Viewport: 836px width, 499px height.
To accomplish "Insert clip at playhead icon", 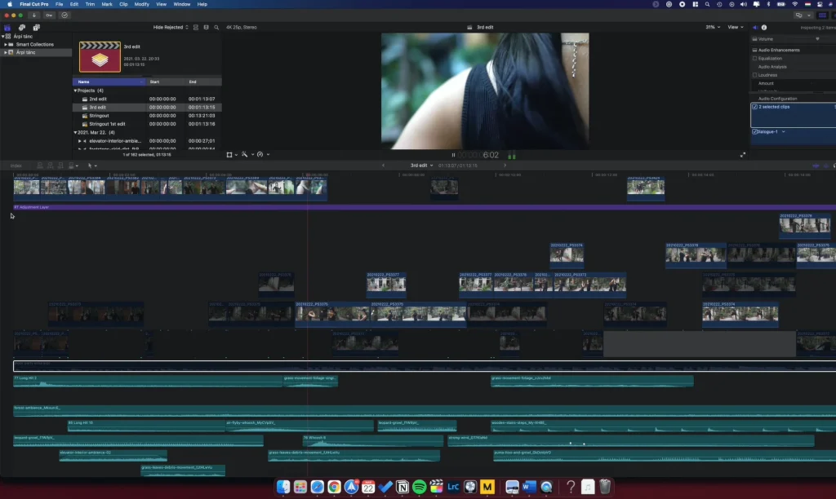I will (50, 166).
